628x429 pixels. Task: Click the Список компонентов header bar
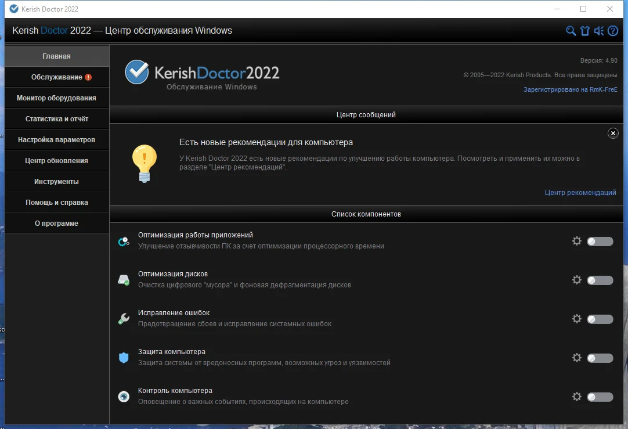point(366,214)
